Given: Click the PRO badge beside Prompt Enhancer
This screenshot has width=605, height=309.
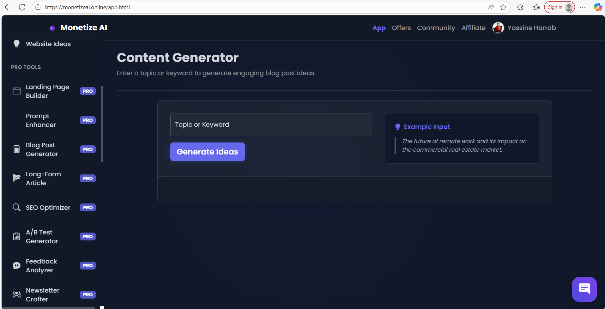Looking at the screenshot, I should click(x=88, y=120).
